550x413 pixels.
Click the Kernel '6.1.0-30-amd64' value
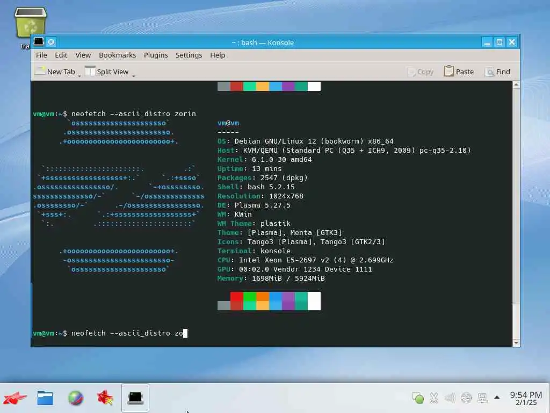coord(281,159)
